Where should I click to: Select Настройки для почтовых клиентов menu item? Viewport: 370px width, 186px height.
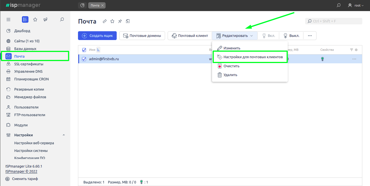click(x=250, y=57)
